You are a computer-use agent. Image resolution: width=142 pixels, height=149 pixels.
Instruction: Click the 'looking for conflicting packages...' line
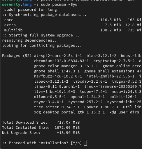click(x=42, y=46)
